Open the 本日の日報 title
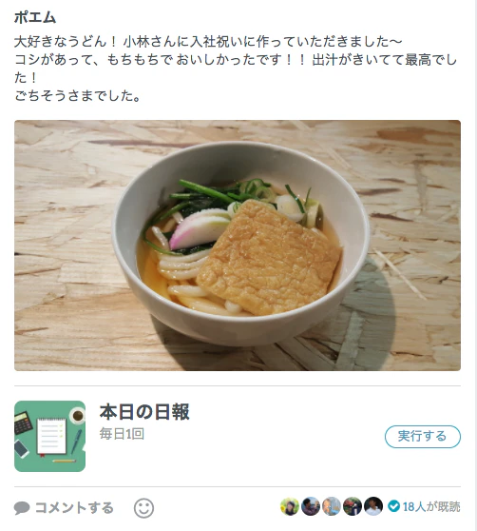 (144, 412)
